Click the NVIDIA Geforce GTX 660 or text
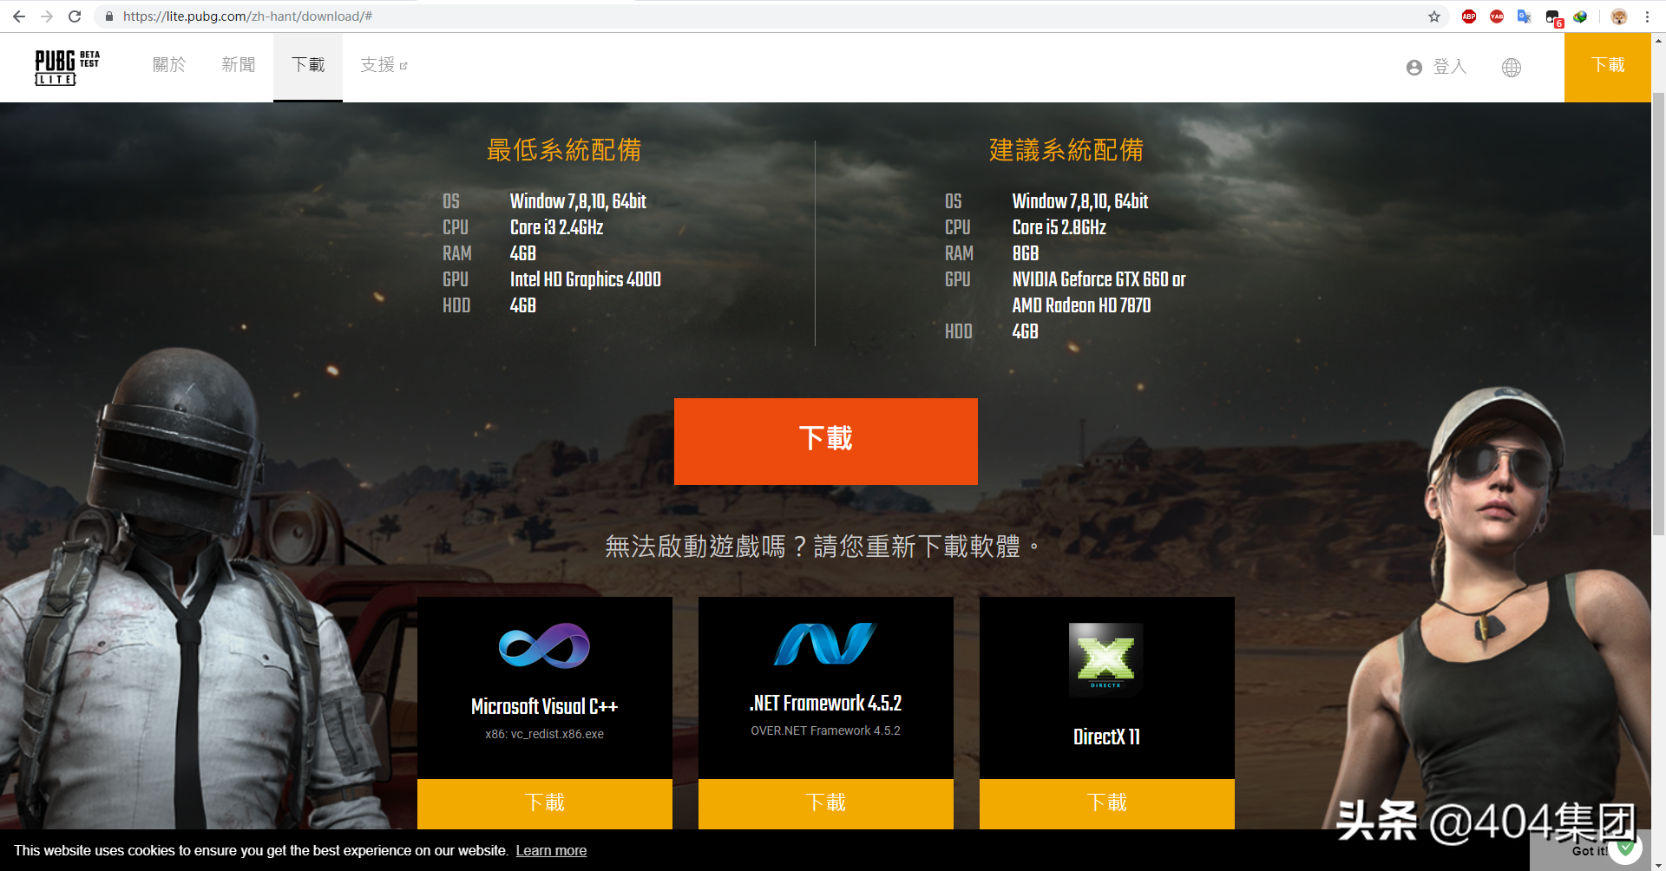Screen dimensions: 1666x871 1099,279
